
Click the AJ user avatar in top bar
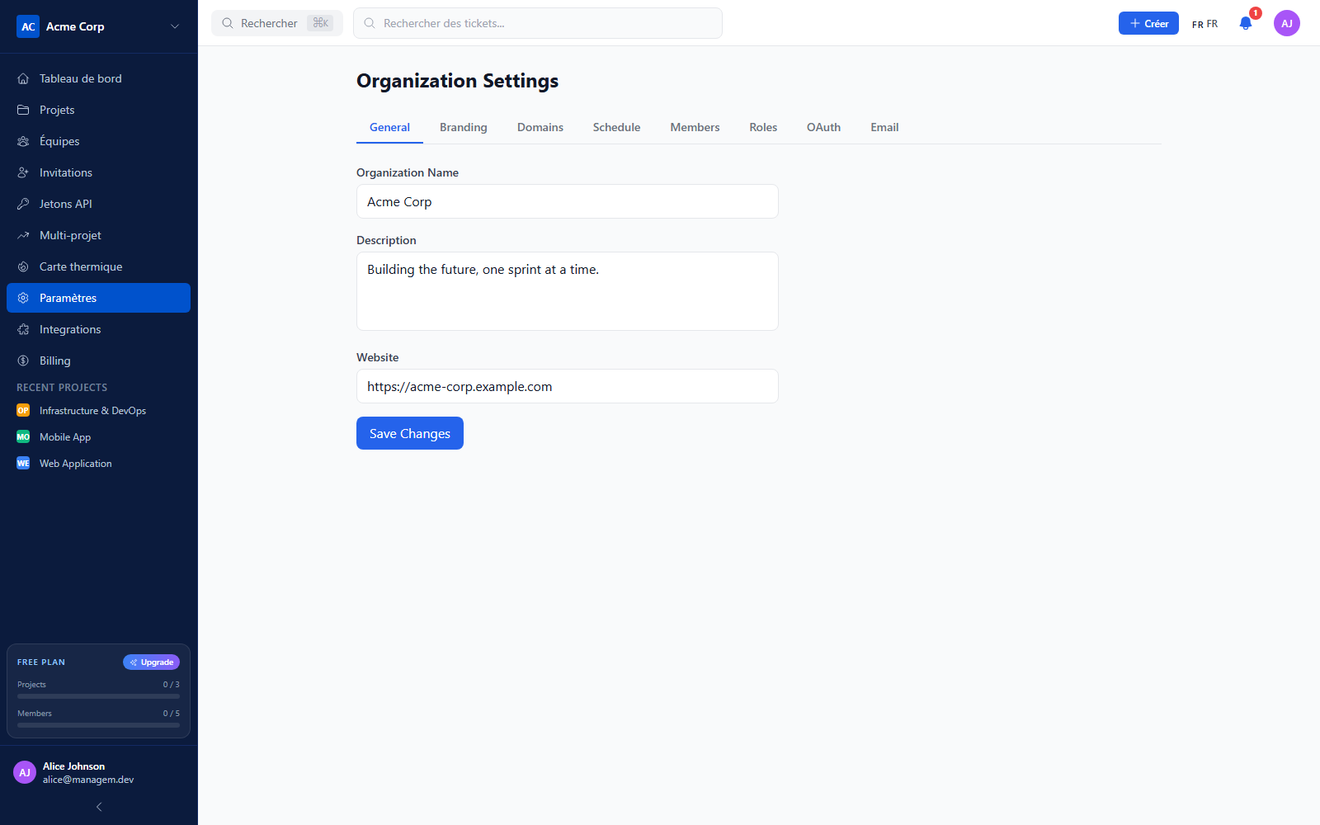1287,23
